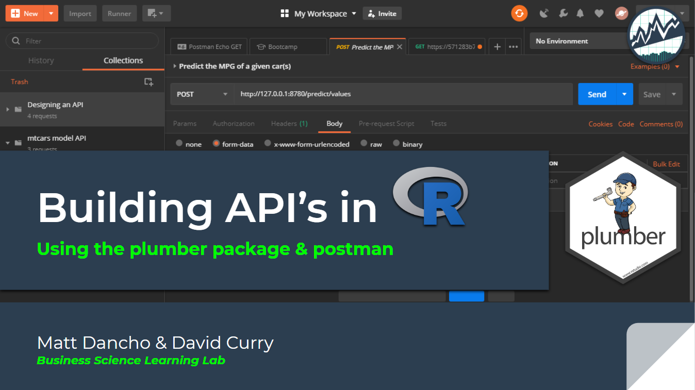The width and height of the screenshot is (695, 390).
Task: Click the user avatar icon
Action: tap(621, 13)
